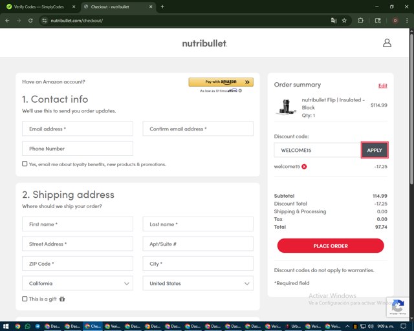414x331 pixels.
Task: Open the Windows Start menu
Action: [6, 326]
